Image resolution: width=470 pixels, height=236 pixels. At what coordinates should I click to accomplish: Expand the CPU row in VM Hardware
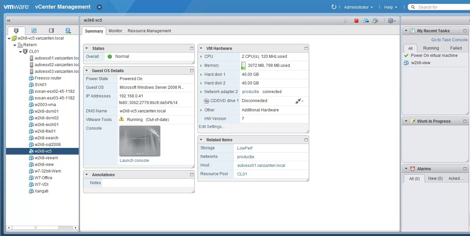pyautogui.click(x=201, y=56)
